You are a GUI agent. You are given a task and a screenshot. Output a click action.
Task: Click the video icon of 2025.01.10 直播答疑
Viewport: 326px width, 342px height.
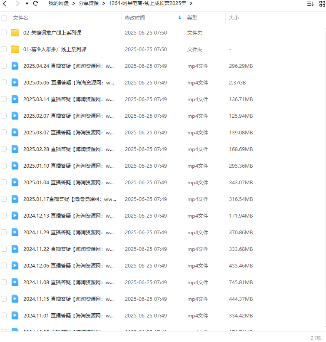click(15, 166)
